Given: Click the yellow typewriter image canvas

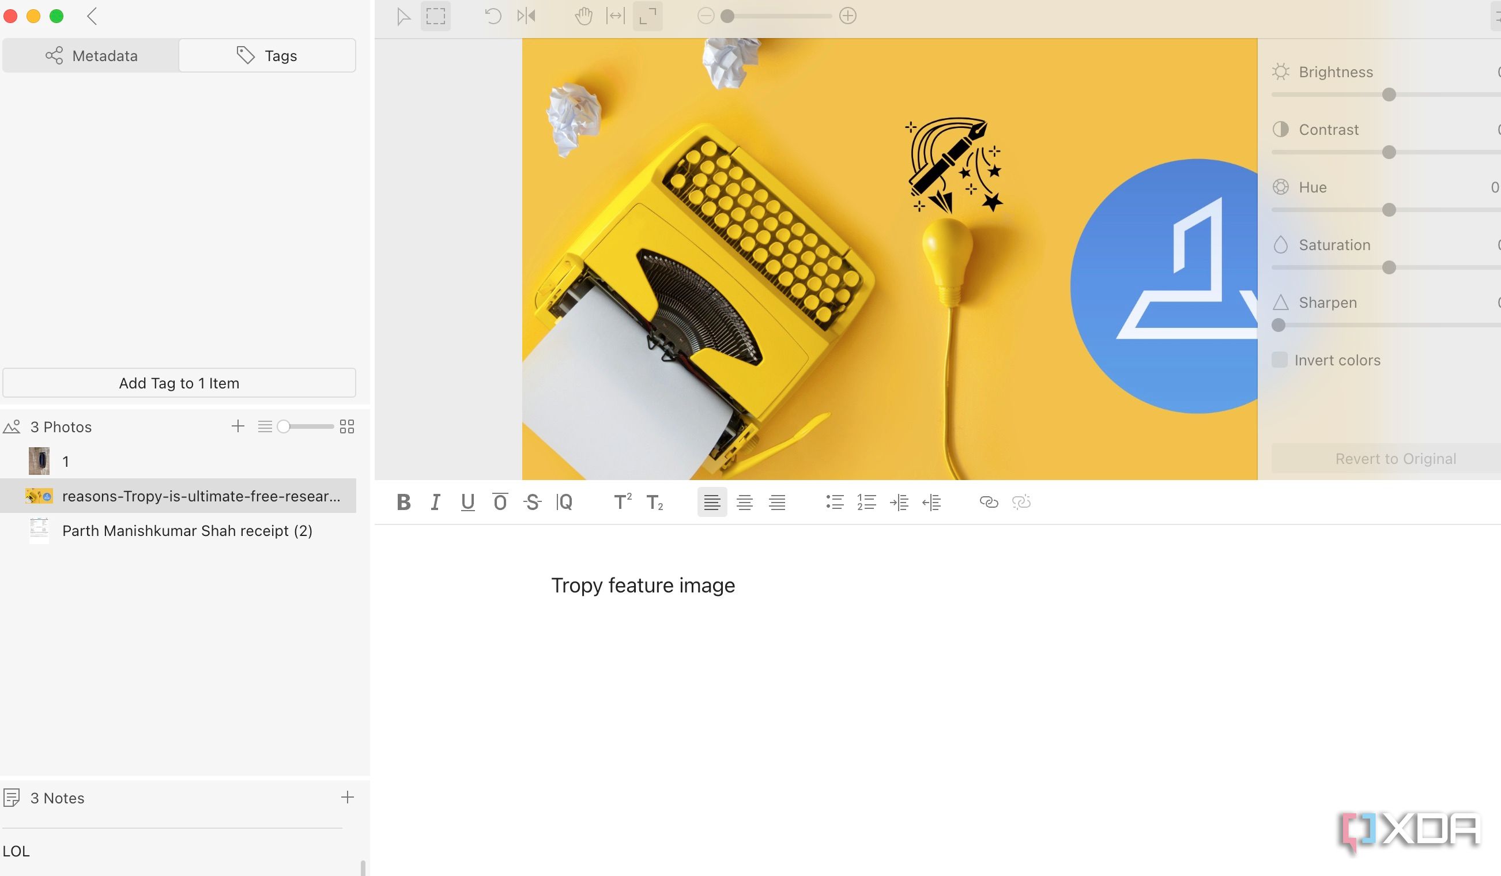Looking at the screenshot, I should (889, 259).
